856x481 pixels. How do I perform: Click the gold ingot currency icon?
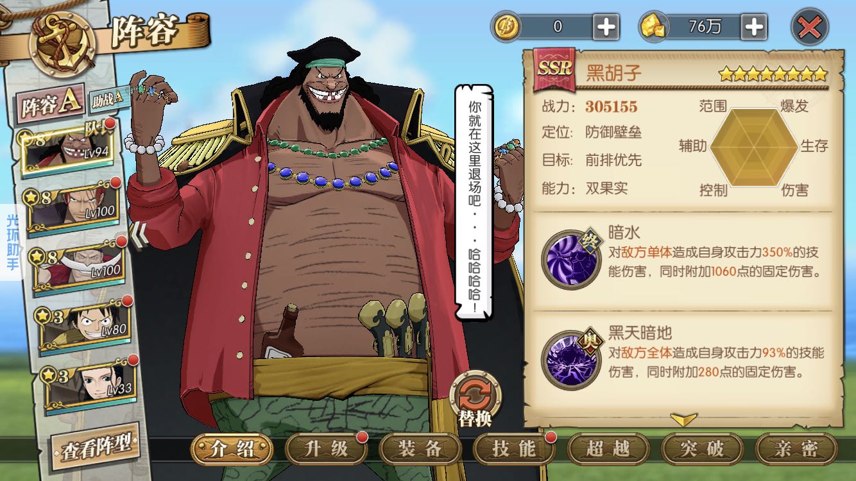point(655,27)
